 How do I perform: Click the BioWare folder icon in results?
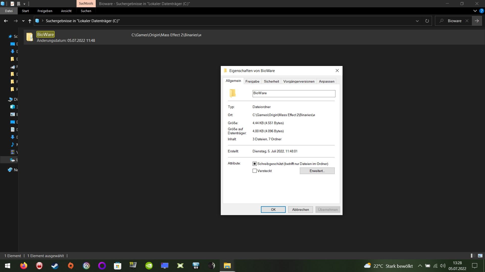click(x=30, y=37)
